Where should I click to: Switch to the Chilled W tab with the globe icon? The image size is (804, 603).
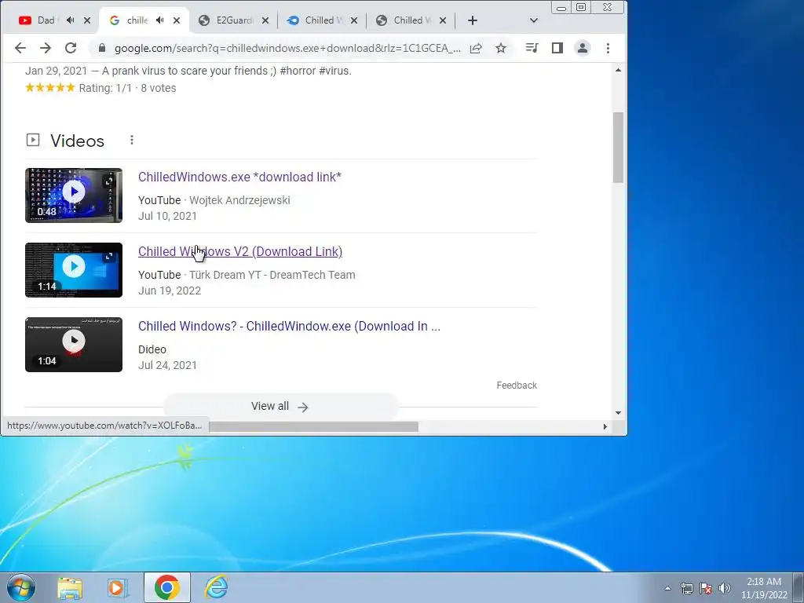point(411,20)
